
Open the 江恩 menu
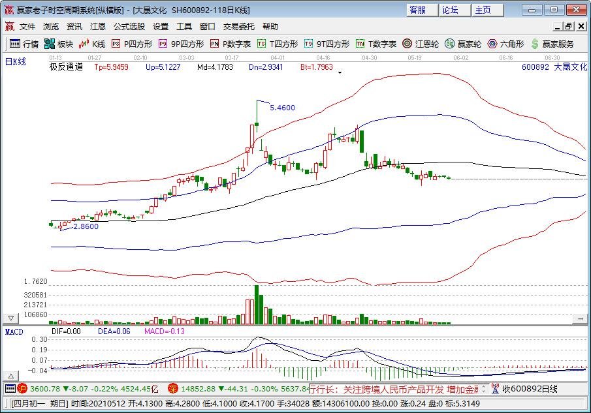(x=98, y=26)
